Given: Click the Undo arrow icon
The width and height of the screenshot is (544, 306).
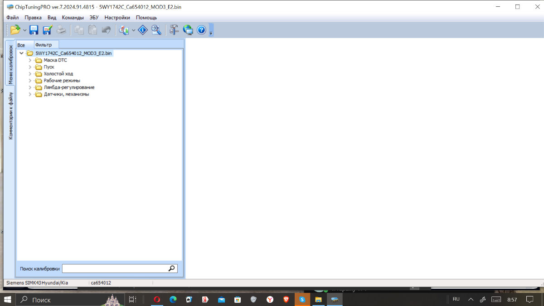Looking at the screenshot, I should click(x=106, y=30).
